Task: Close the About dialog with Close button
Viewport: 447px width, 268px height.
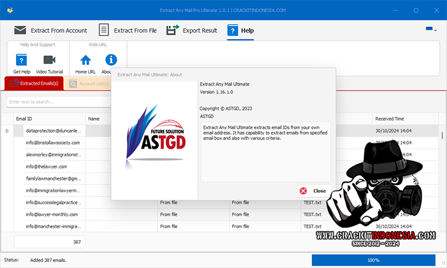Action: click(x=313, y=190)
